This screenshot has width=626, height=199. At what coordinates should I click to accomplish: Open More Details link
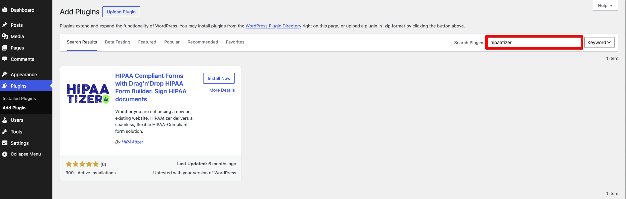(x=222, y=90)
